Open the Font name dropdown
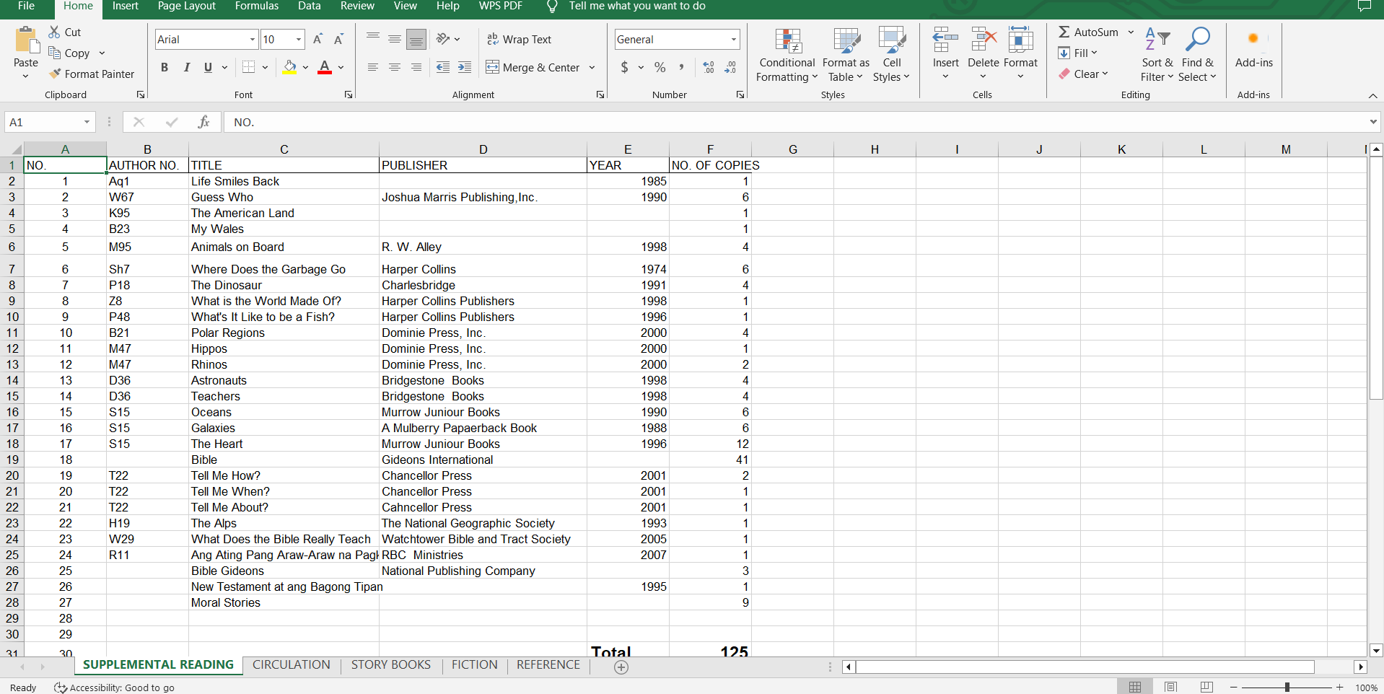1384x694 pixels. [253, 39]
